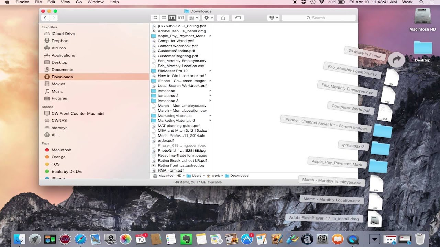Expand the FileMaker Pro 12 folder
This screenshot has height=247, width=440.
point(210,71)
